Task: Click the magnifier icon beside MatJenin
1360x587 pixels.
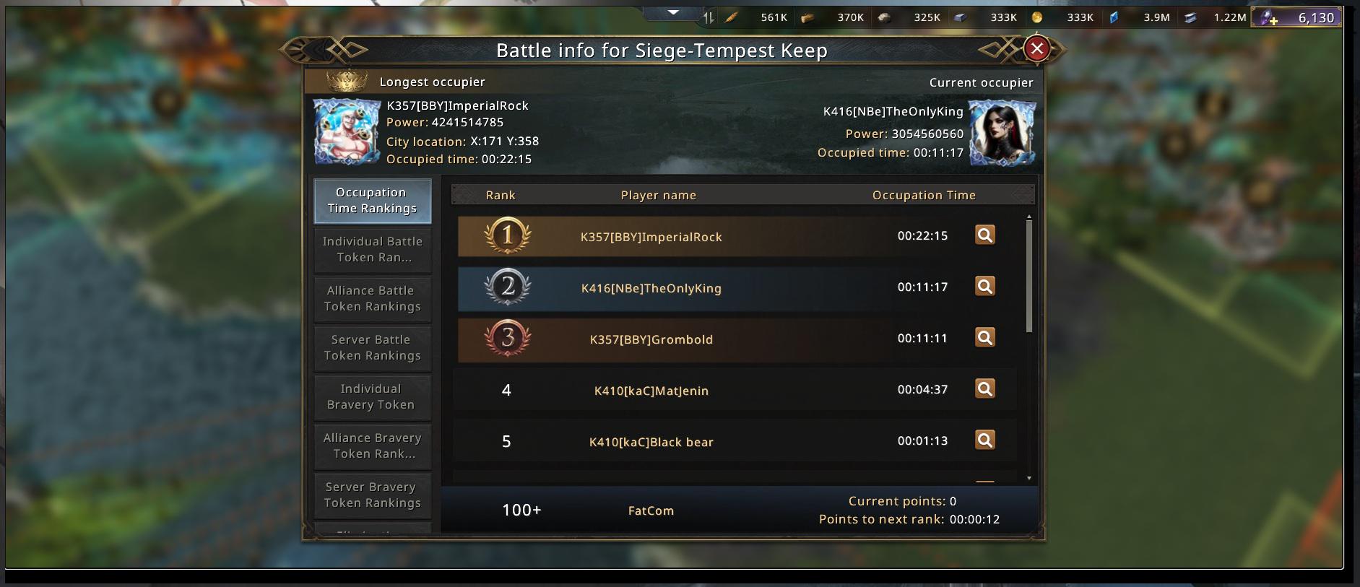Action: [x=985, y=389]
